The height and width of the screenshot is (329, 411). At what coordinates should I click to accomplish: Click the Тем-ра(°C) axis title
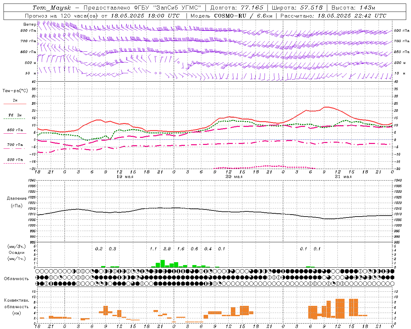(x=15, y=91)
